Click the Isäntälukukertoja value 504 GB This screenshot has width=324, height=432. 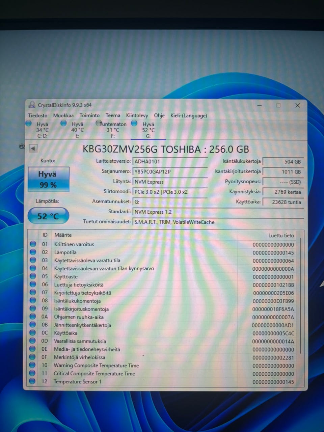point(283,162)
